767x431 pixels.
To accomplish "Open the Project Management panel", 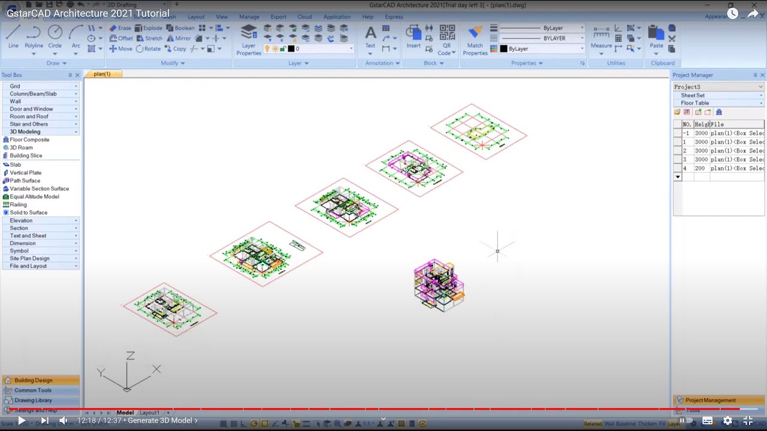I will click(718, 400).
